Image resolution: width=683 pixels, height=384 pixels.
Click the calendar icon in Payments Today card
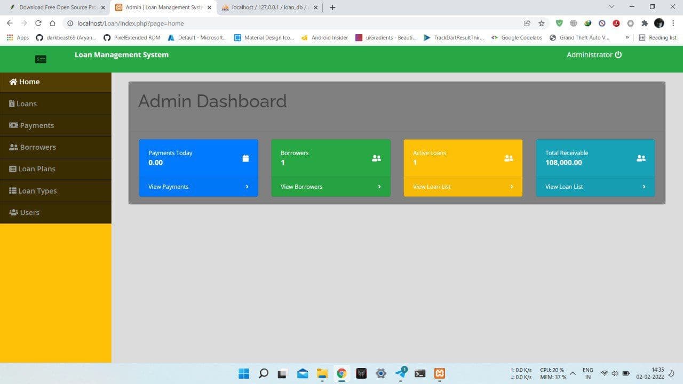coord(245,158)
